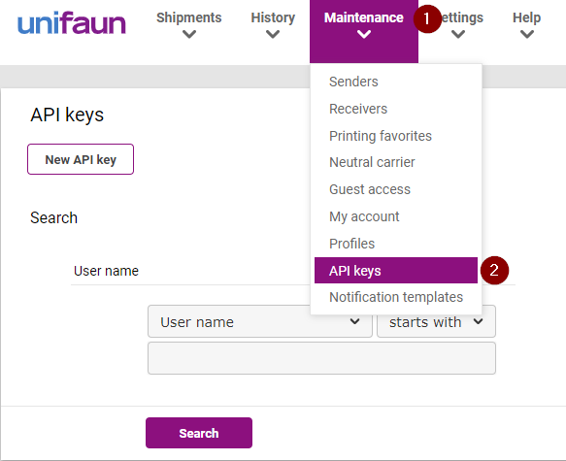Collapse the Maintenance menu chevron
Image resolution: width=566 pixels, height=461 pixels.
click(364, 35)
